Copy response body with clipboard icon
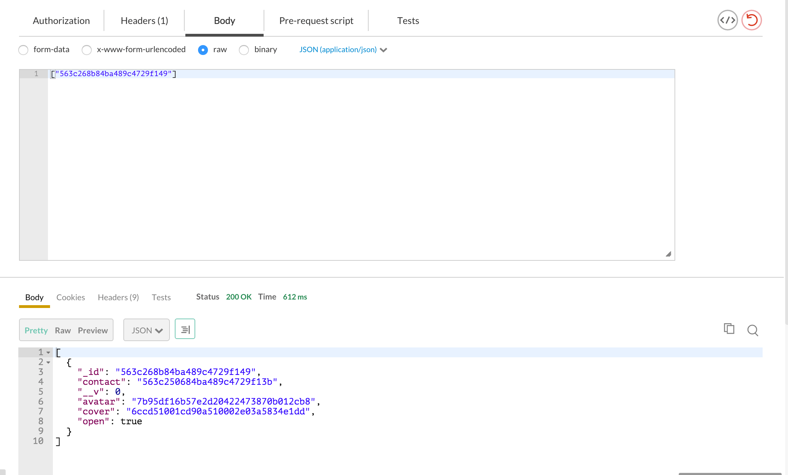Screen dimensions: 788x475 [729, 329]
